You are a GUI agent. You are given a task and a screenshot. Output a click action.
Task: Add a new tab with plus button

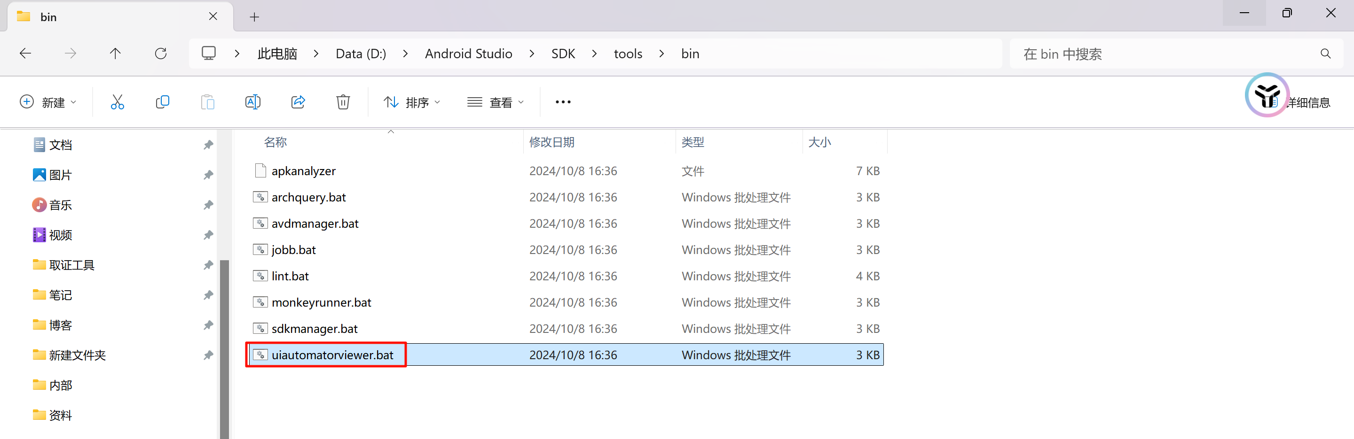point(254,17)
